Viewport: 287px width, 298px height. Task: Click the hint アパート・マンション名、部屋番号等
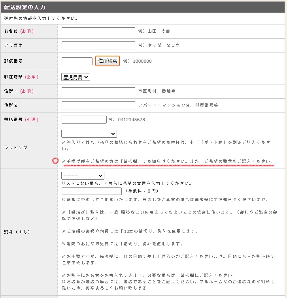pyautogui.click(x=178, y=105)
